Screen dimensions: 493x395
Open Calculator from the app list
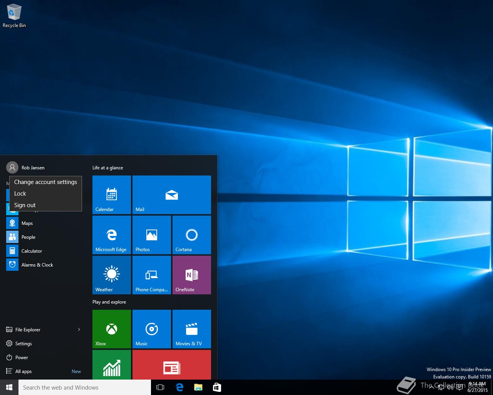[x=44, y=251]
